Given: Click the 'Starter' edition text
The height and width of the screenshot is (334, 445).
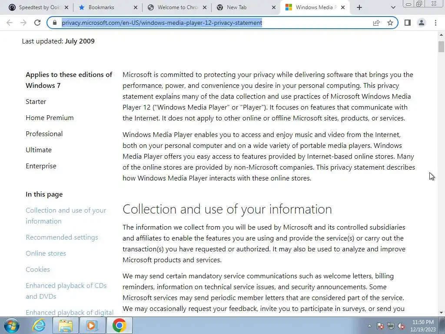Looking at the screenshot, I should (x=36, y=101).
